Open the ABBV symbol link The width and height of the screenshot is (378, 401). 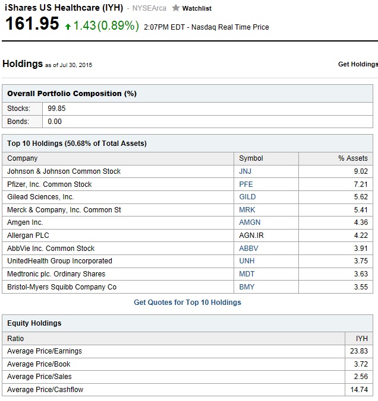click(248, 249)
